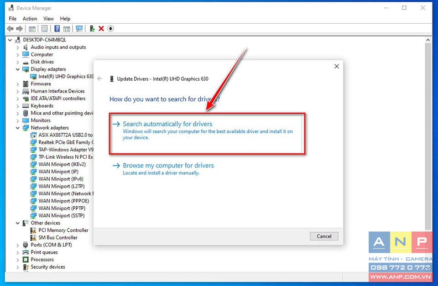Select PCI Memory Controller entry
The height and width of the screenshot is (286, 438).
pyautogui.click(x=63, y=230)
